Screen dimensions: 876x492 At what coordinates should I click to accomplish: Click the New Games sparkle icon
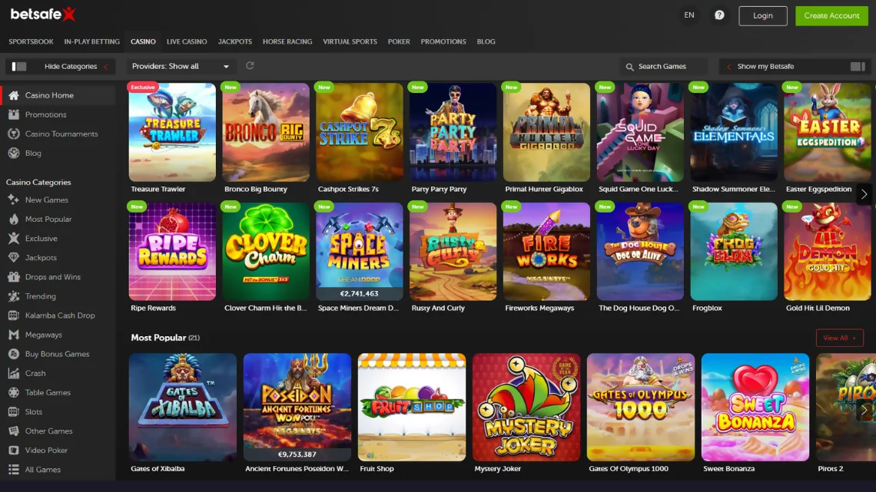(x=14, y=200)
